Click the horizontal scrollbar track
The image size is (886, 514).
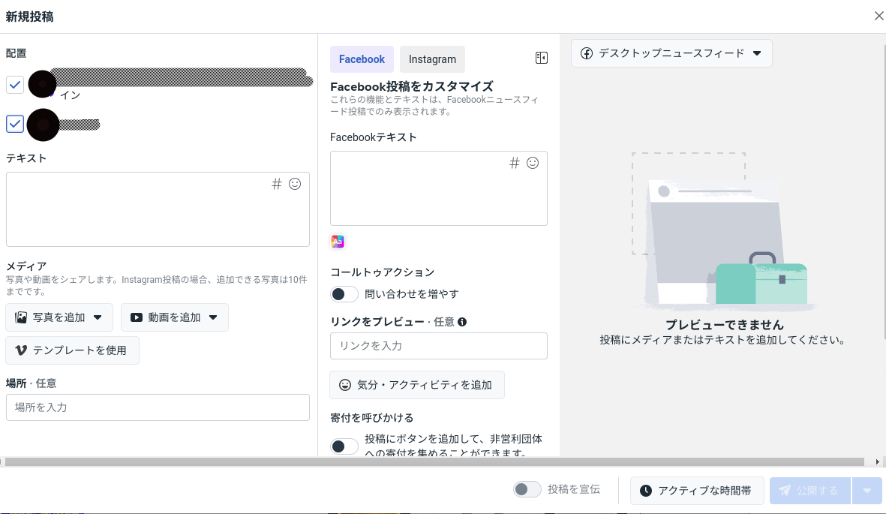coord(434,462)
